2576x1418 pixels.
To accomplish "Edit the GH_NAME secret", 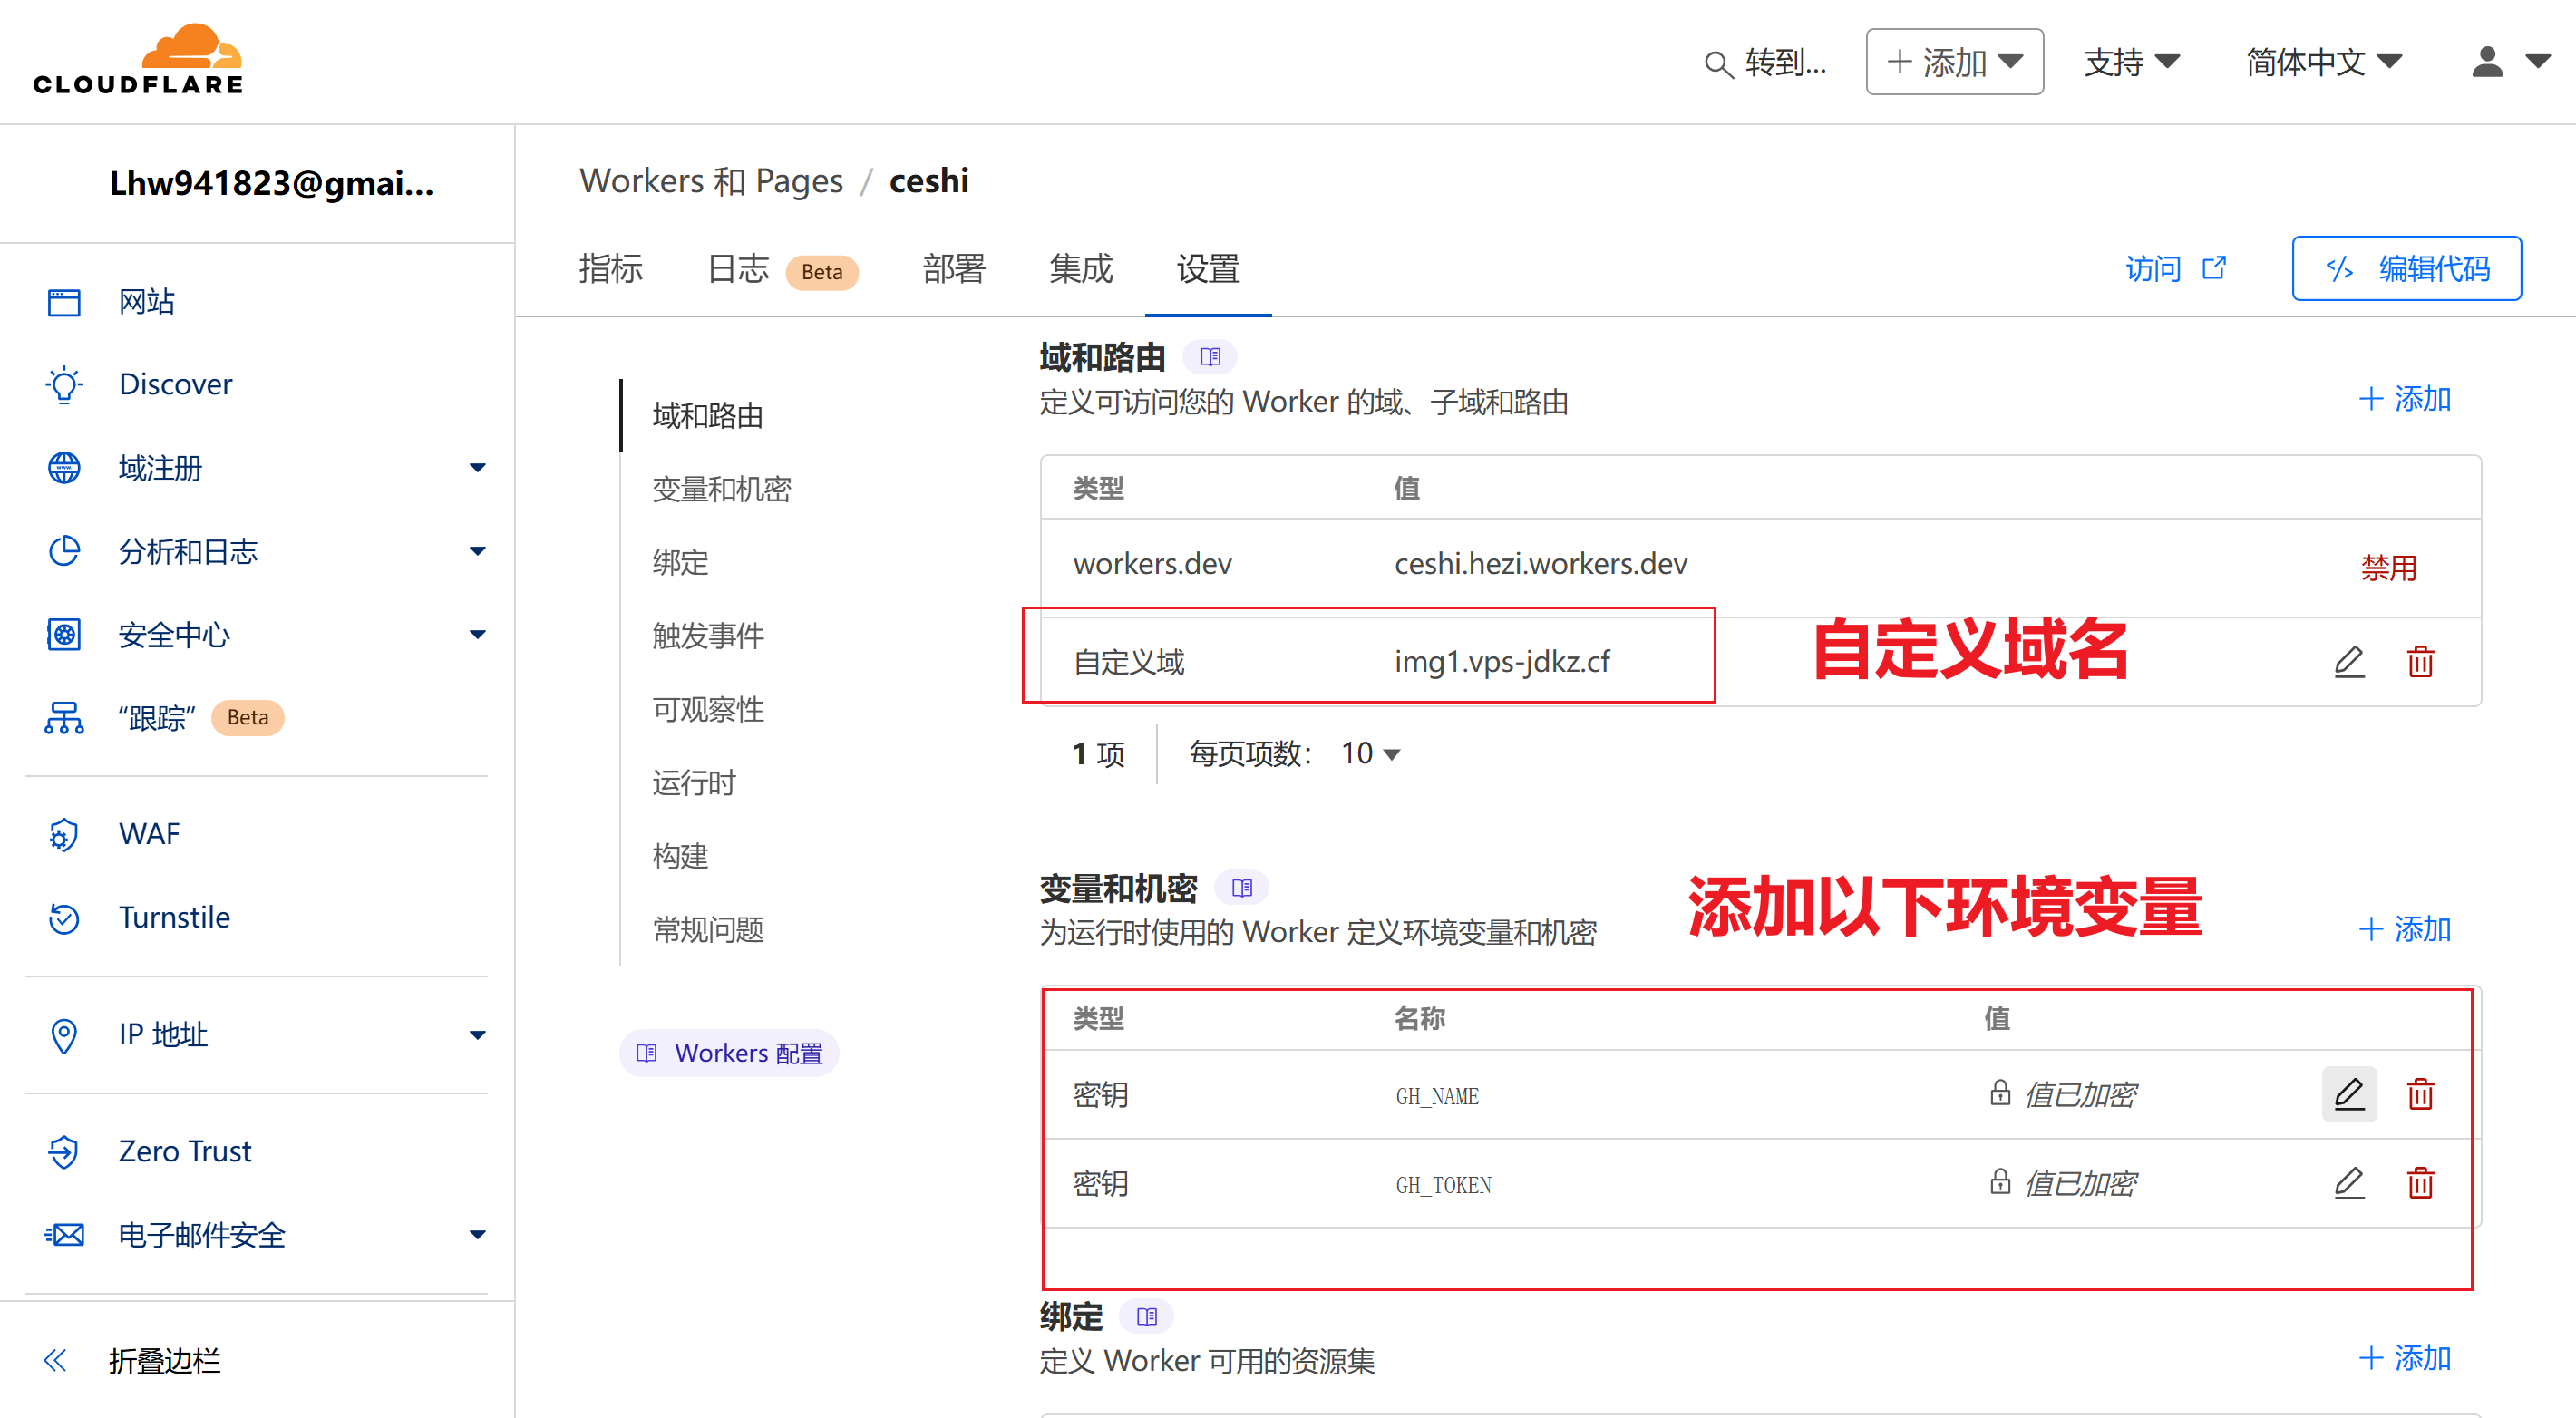I will [2349, 1094].
